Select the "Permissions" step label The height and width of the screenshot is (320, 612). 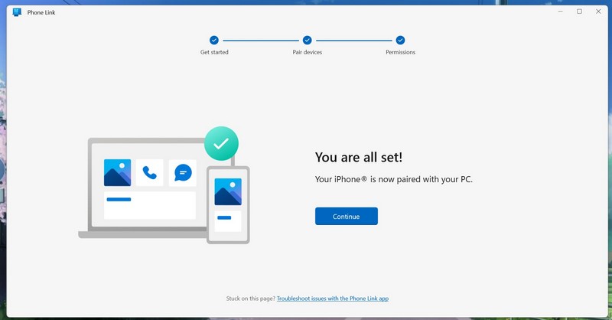[400, 52]
